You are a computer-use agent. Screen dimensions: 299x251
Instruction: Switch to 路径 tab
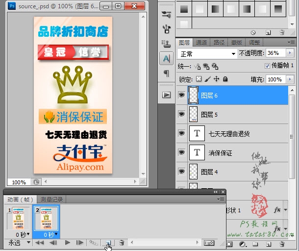[219, 43]
